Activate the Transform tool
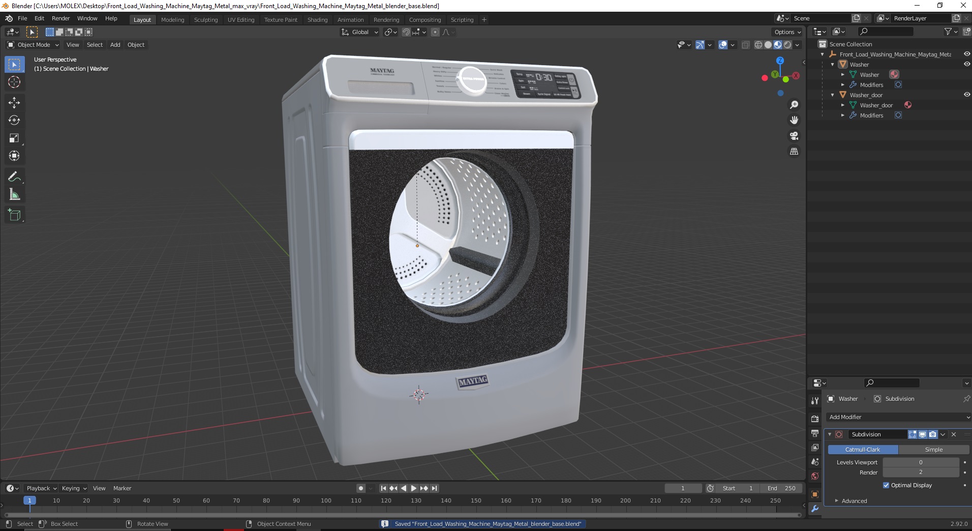The width and height of the screenshot is (972, 531). tap(14, 156)
